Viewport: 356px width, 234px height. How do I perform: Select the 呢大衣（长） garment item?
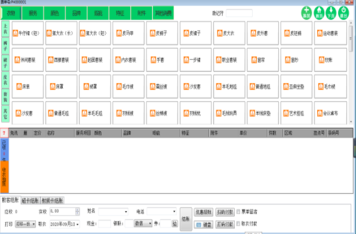coord(62,33)
